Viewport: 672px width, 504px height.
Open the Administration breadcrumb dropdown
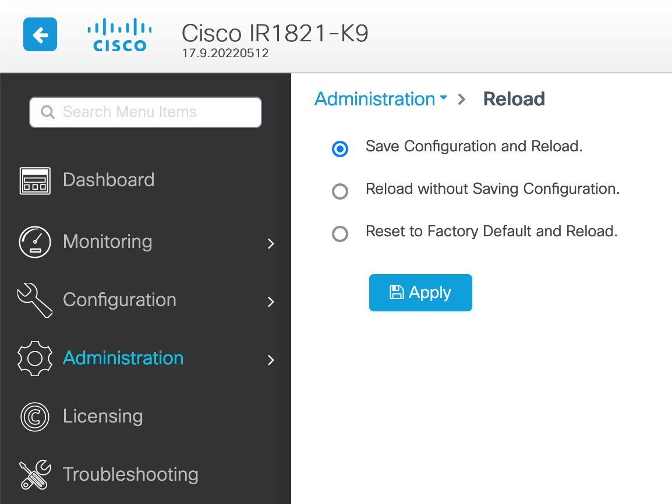pyautogui.click(x=444, y=99)
